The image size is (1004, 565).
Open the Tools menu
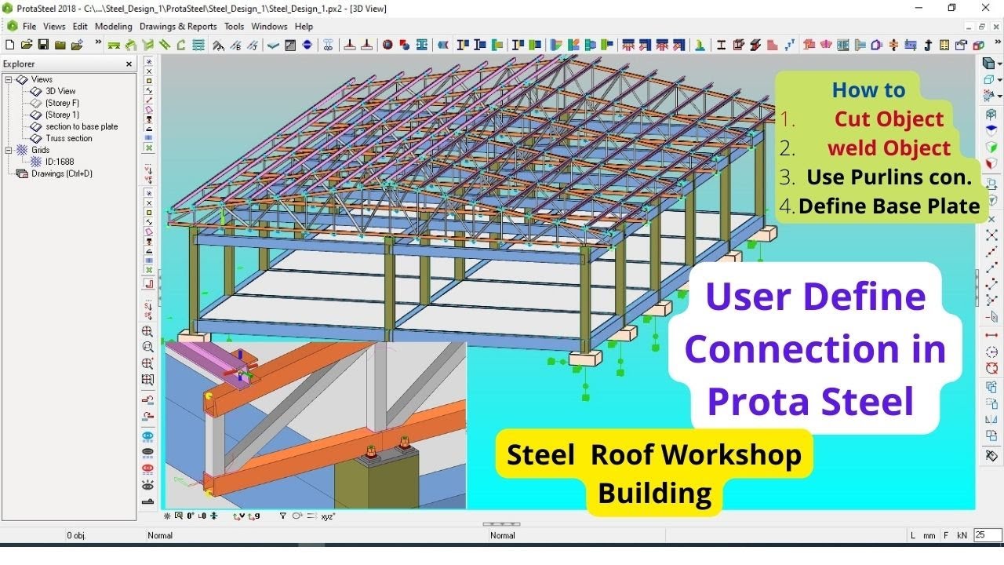pos(234,26)
